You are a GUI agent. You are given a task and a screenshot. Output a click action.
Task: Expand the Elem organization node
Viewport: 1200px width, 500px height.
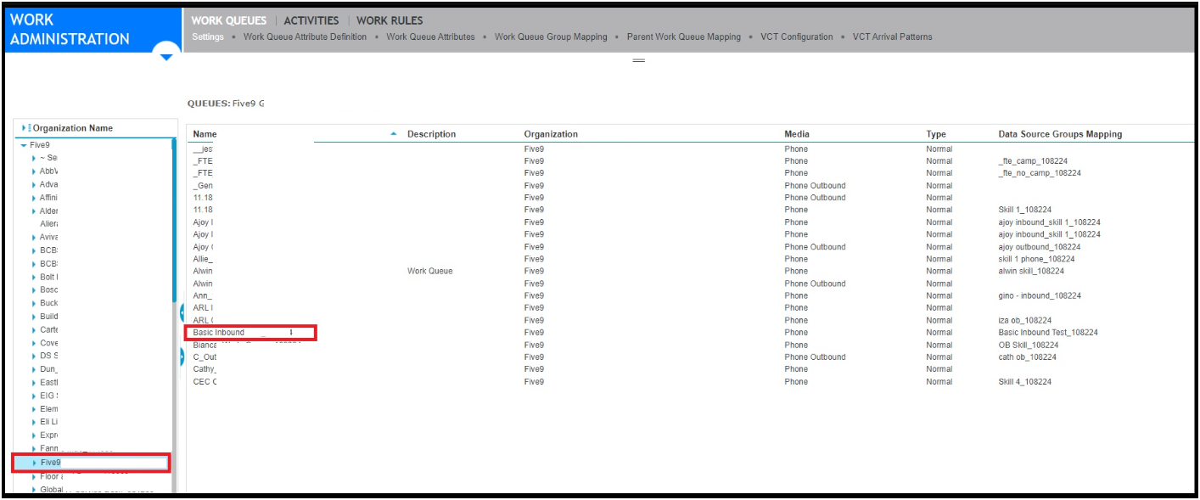coord(34,409)
